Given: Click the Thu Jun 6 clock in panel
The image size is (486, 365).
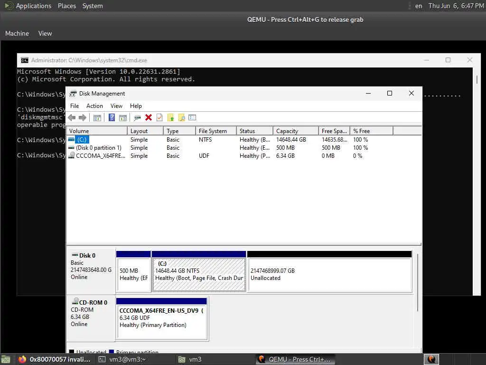Looking at the screenshot, I should click(456, 6).
